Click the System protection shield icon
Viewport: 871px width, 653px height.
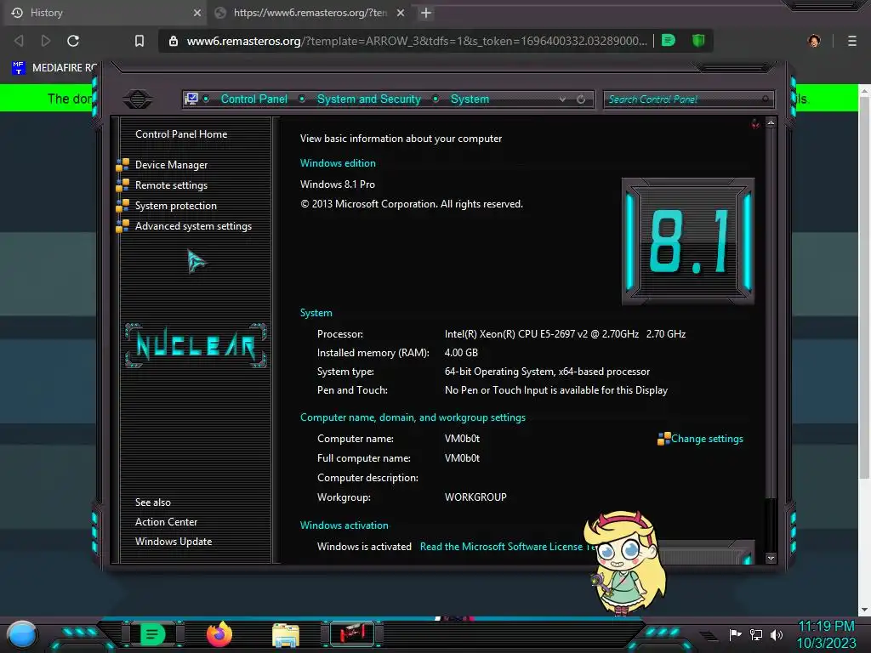tap(122, 206)
